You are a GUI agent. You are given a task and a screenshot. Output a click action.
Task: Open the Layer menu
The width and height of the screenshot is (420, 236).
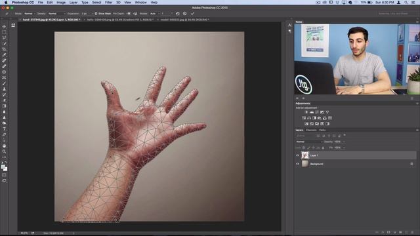tap(73, 3)
